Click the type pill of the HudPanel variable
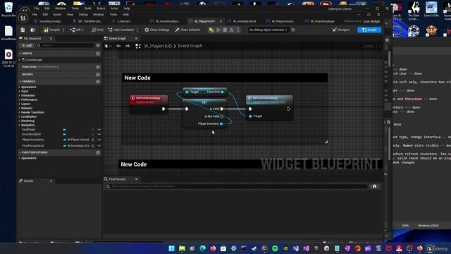 (x=64, y=130)
